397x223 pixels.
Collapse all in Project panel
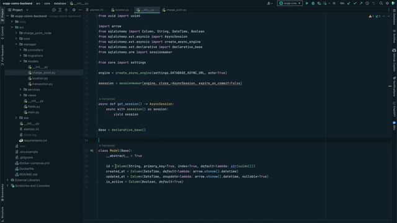click(66, 10)
